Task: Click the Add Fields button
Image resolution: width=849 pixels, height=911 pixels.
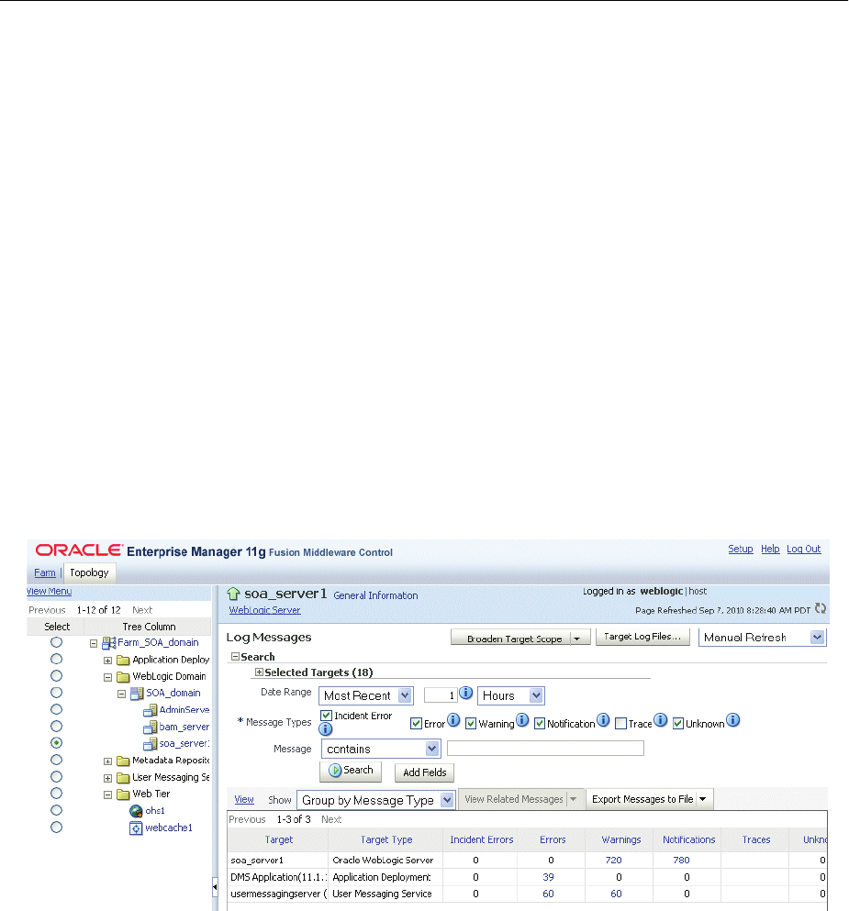Action: [424, 772]
